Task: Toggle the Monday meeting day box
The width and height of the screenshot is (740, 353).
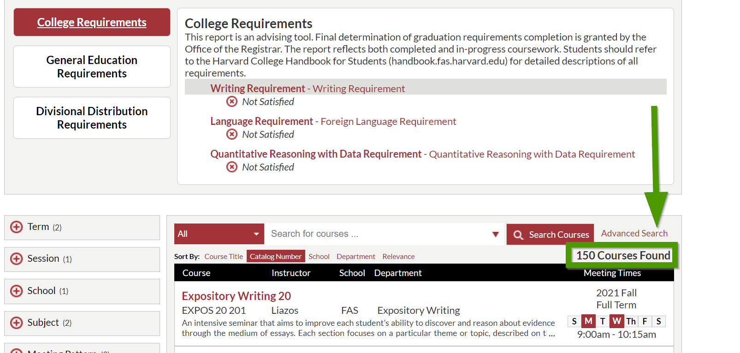Action: [588, 321]
